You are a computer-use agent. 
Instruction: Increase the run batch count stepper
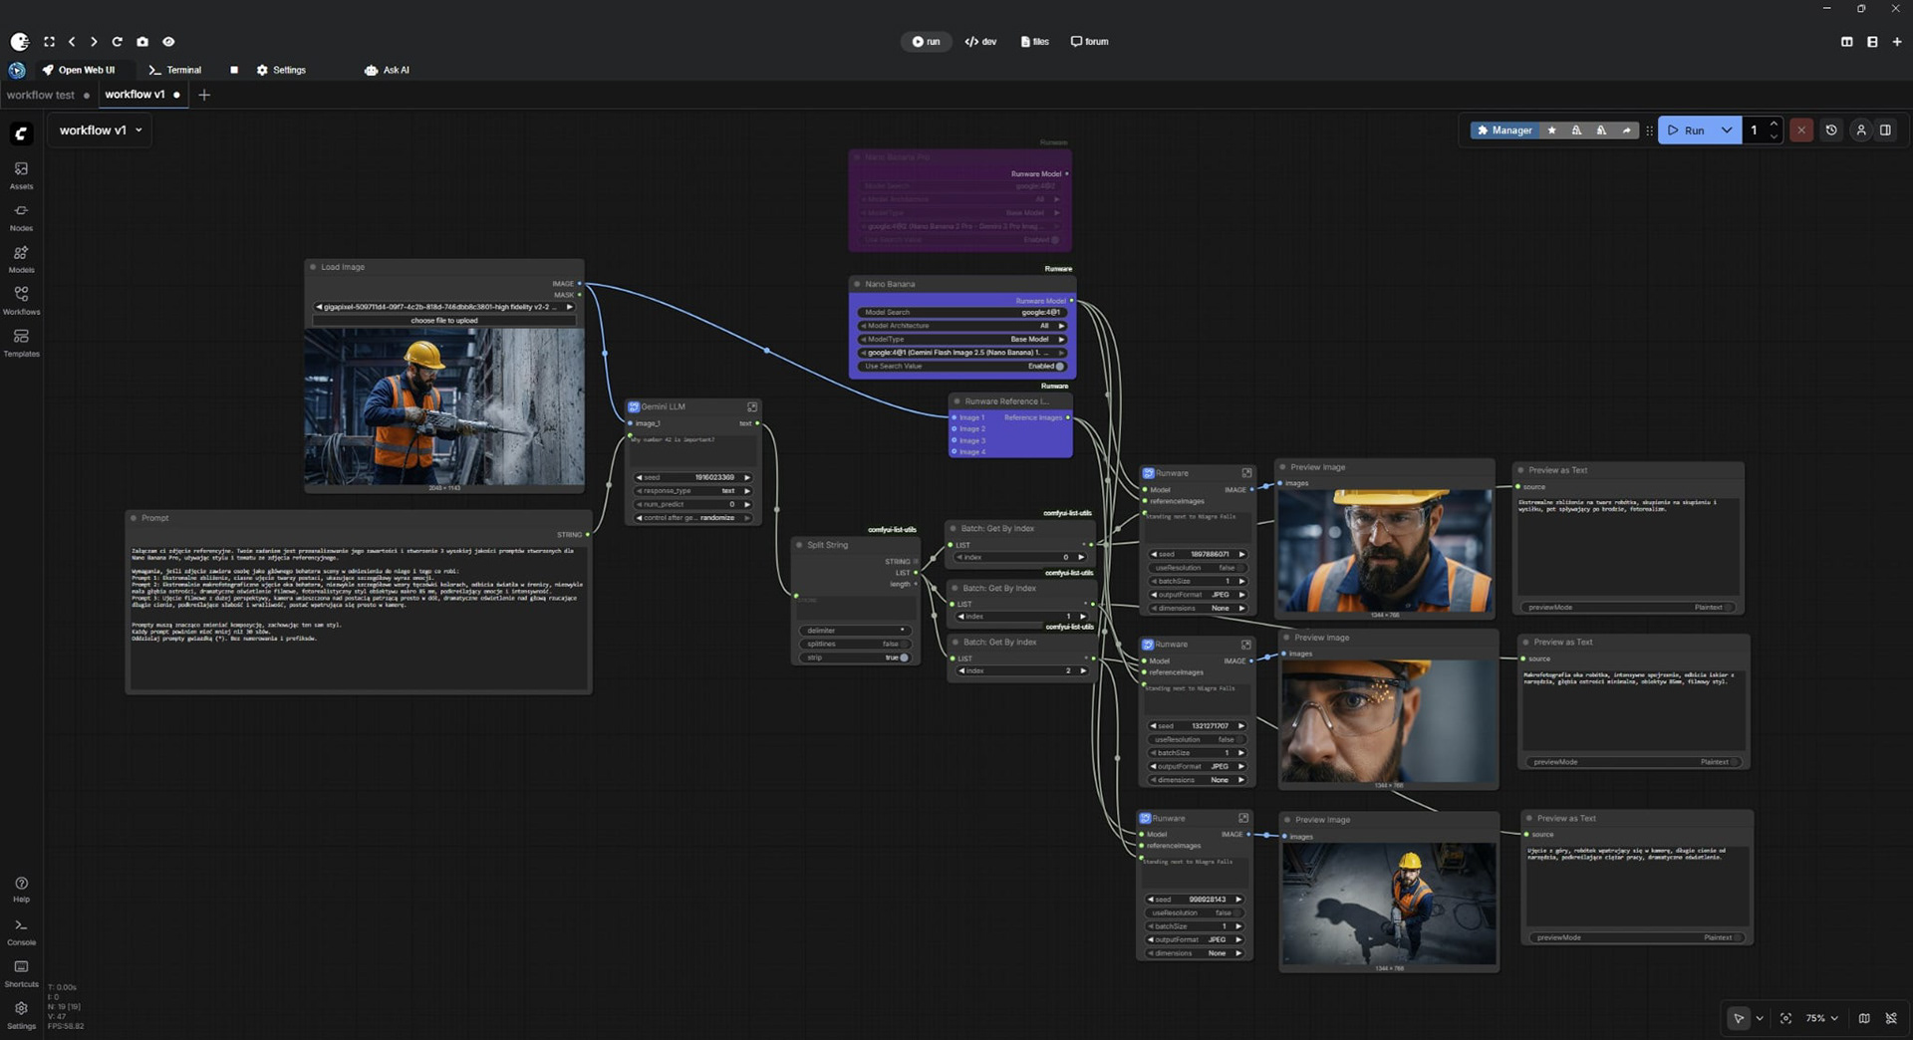(1775, 125)
